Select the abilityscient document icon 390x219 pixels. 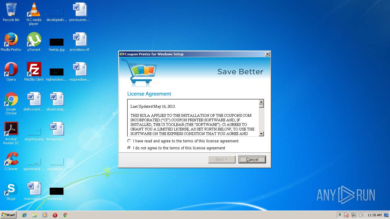pyautogui.click(x=34, y=102)
